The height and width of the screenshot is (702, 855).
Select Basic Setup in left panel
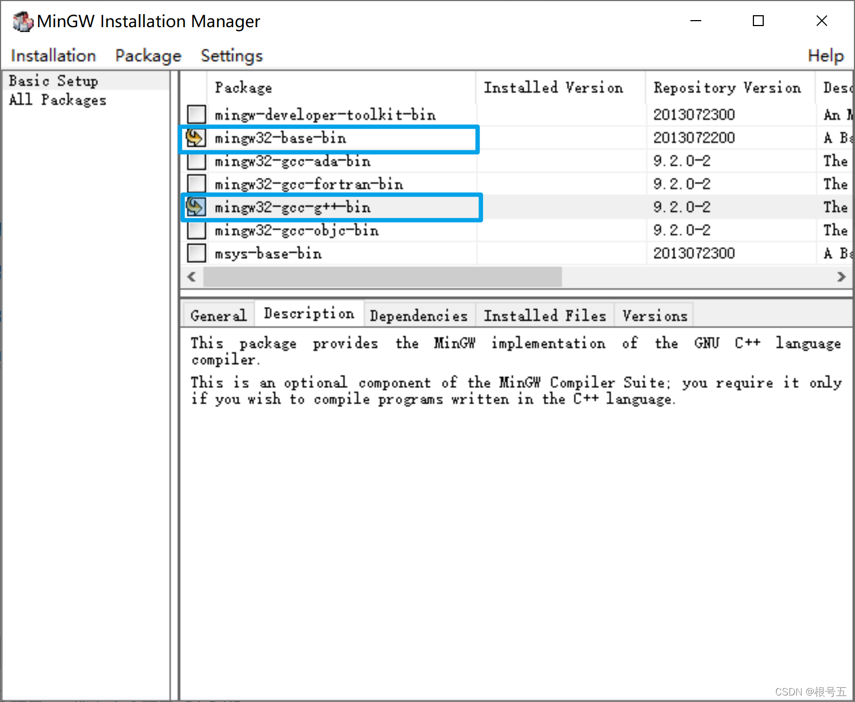pyautogui.click(x=53, y=81)
